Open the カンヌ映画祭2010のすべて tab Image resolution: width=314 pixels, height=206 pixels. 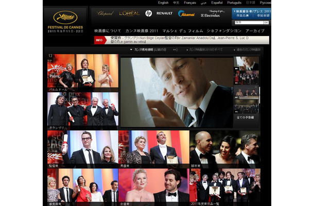pyautogui.click(x=206, y=49)
